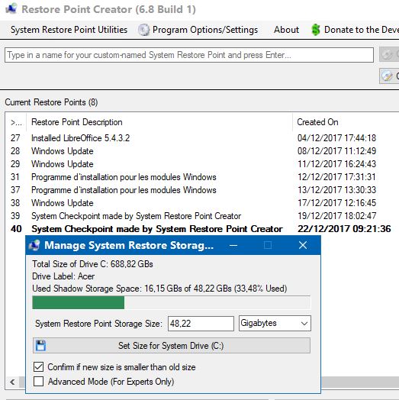Click the Current Restore Points (8) label
Viewport: 399px width, 400px height.
pos(51,102)
